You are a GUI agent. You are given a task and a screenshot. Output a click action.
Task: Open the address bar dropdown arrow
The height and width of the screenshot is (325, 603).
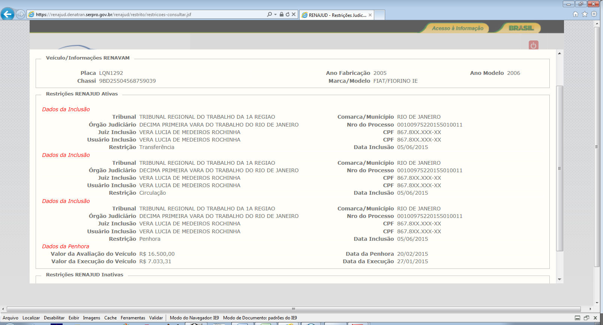[x=275, y=14]
